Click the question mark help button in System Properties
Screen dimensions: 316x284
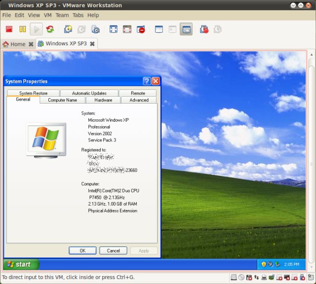point(147,81)
